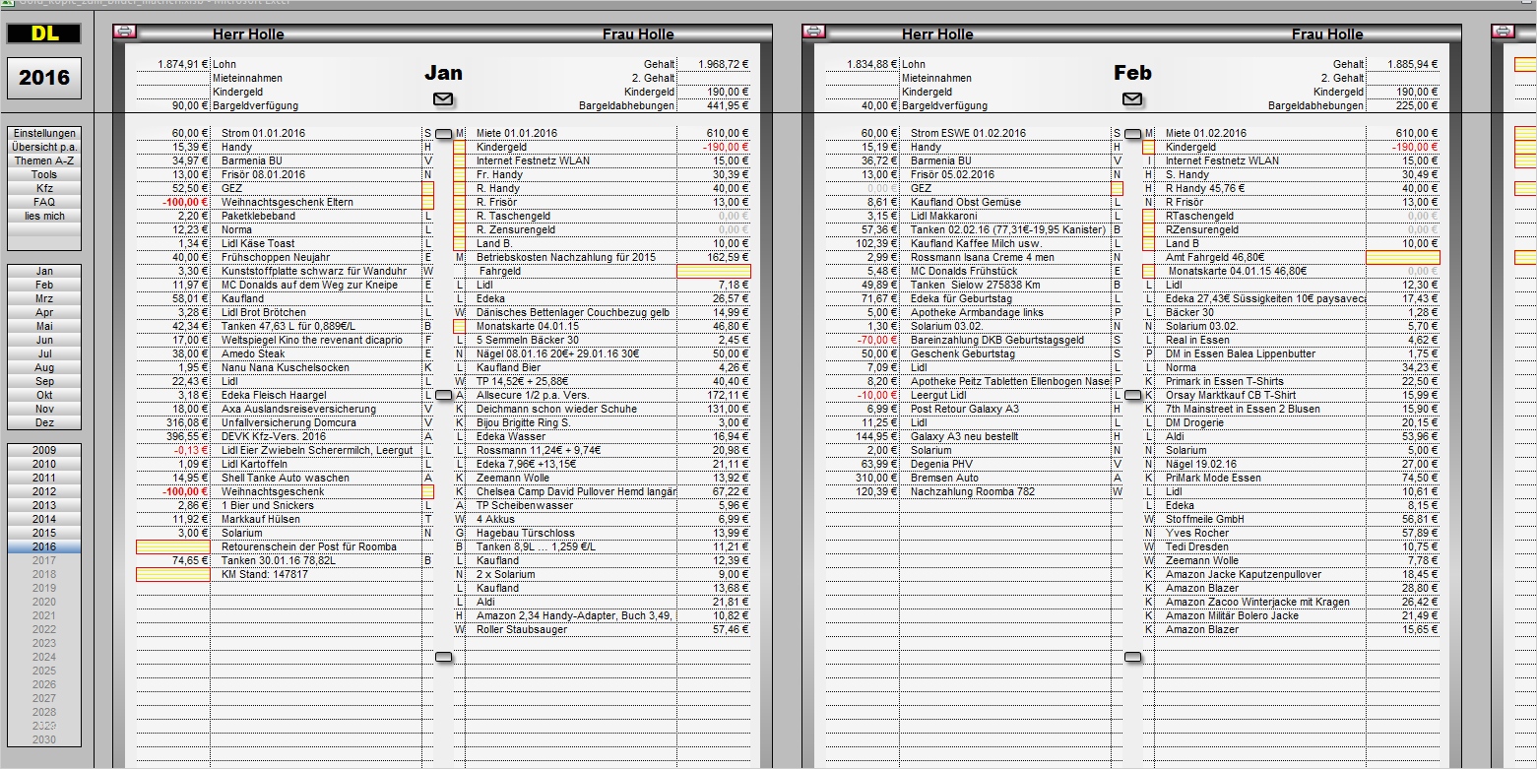Click the DL logo in the top-left corner
The width and height of the screenshot is (1537, 769).
click(x=43, y=32)
